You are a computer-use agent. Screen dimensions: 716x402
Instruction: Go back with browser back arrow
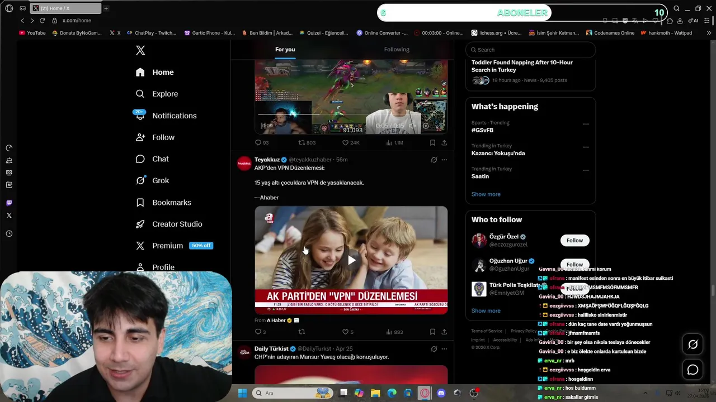click(x=22, y=21)
